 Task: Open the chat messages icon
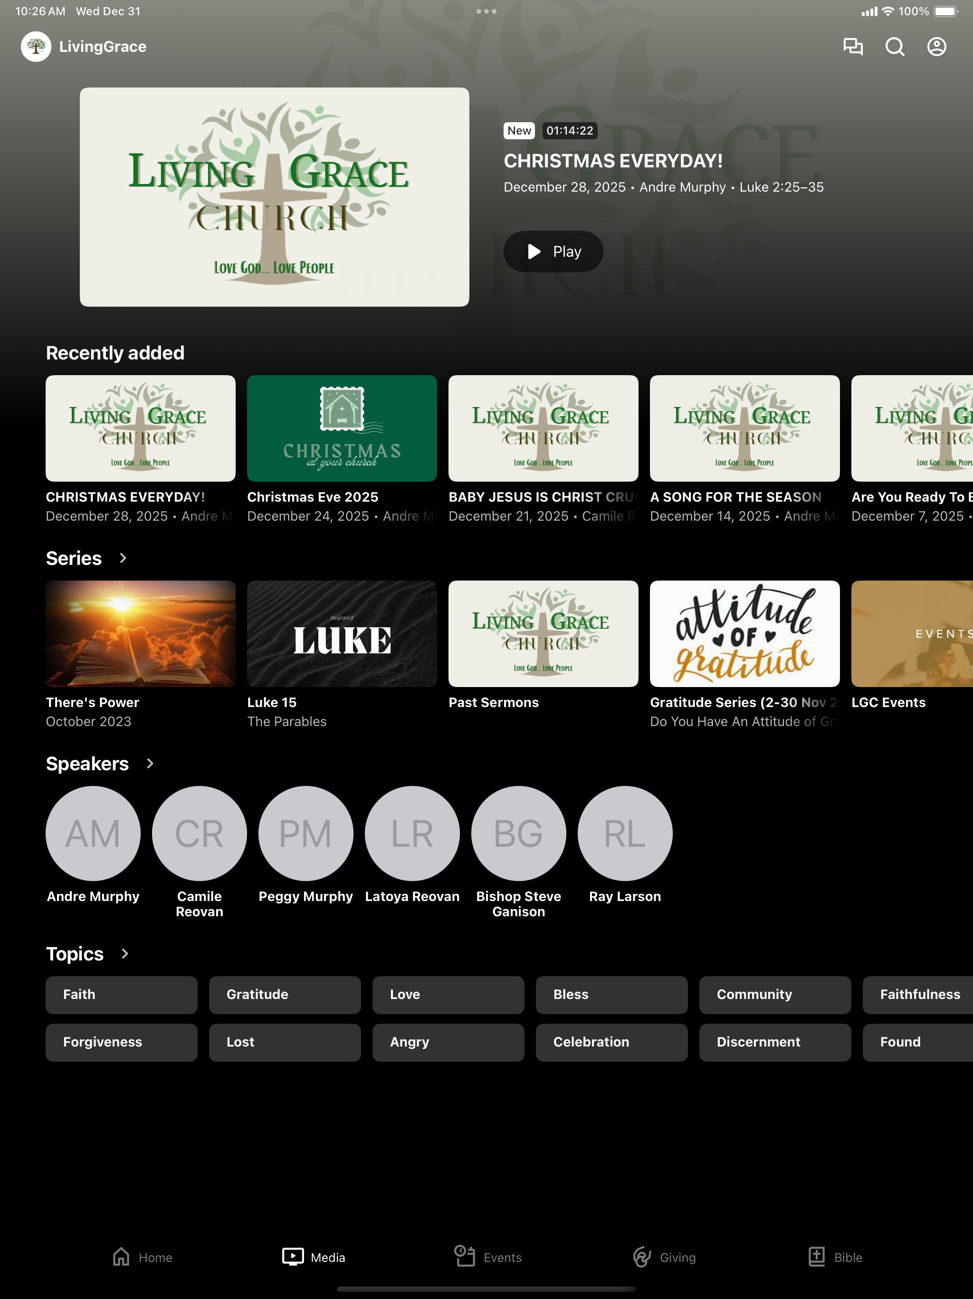coord(853,47)
